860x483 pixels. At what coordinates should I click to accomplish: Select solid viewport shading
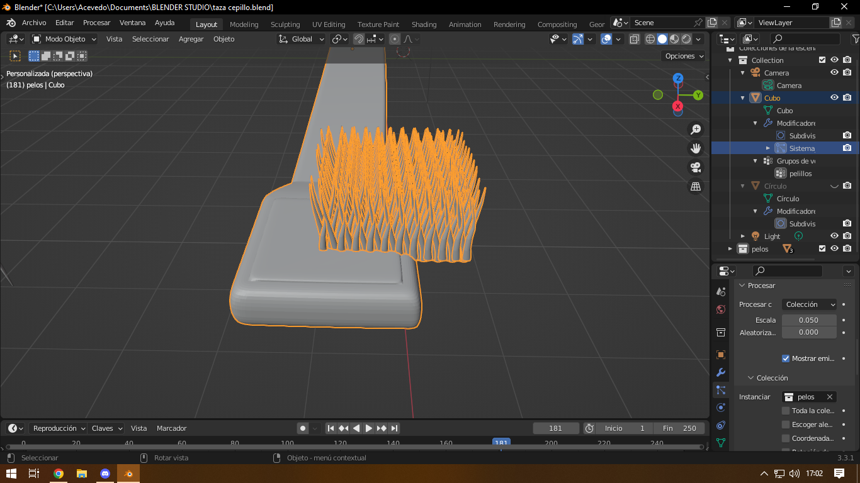pyautogui.click(x=662, y=39)
